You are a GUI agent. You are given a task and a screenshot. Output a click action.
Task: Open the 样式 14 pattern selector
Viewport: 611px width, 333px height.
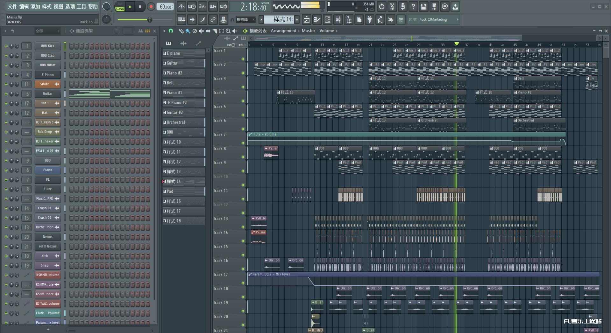tap(282, 20)
